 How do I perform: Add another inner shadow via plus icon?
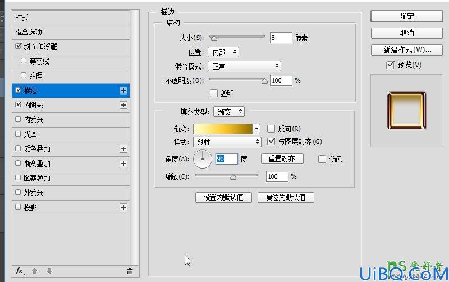tap(123, 105)
